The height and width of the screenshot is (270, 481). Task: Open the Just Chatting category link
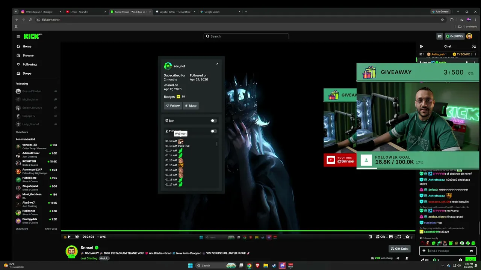(89, 258)
